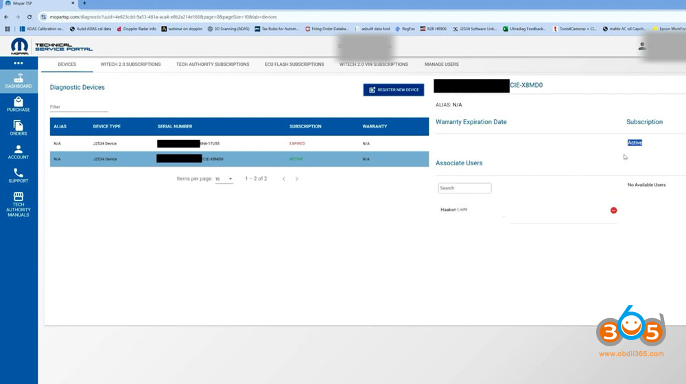Open the Purchase sidebar icon

click(19, 104)
